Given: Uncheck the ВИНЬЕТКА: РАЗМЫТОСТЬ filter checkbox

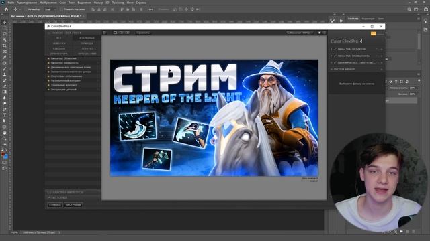Looking at the screenshot, I should click(x=335, y=56).
